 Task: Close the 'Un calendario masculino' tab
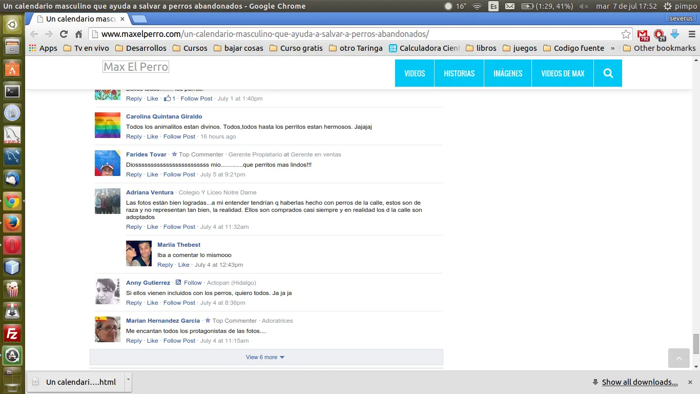[x=122, y=19]
